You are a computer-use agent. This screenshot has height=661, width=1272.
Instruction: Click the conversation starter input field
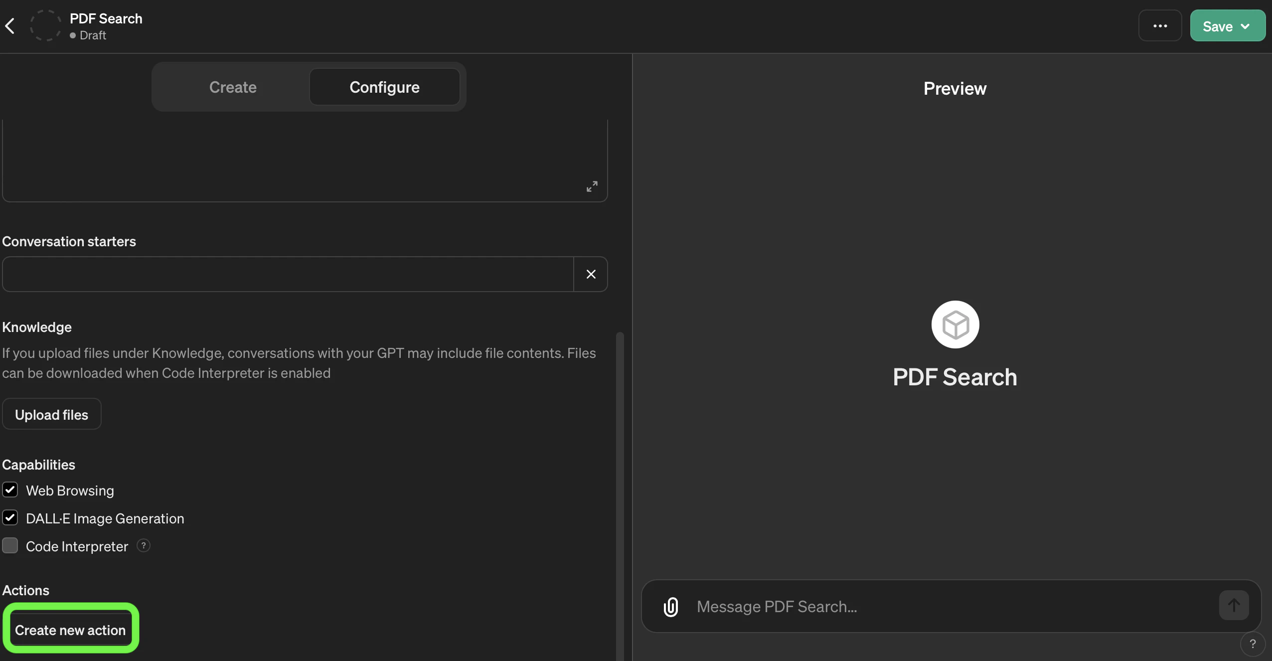pos(288,274)
